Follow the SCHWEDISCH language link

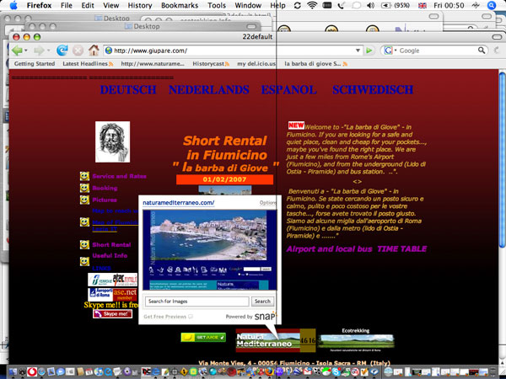click(x=373, y=89)
